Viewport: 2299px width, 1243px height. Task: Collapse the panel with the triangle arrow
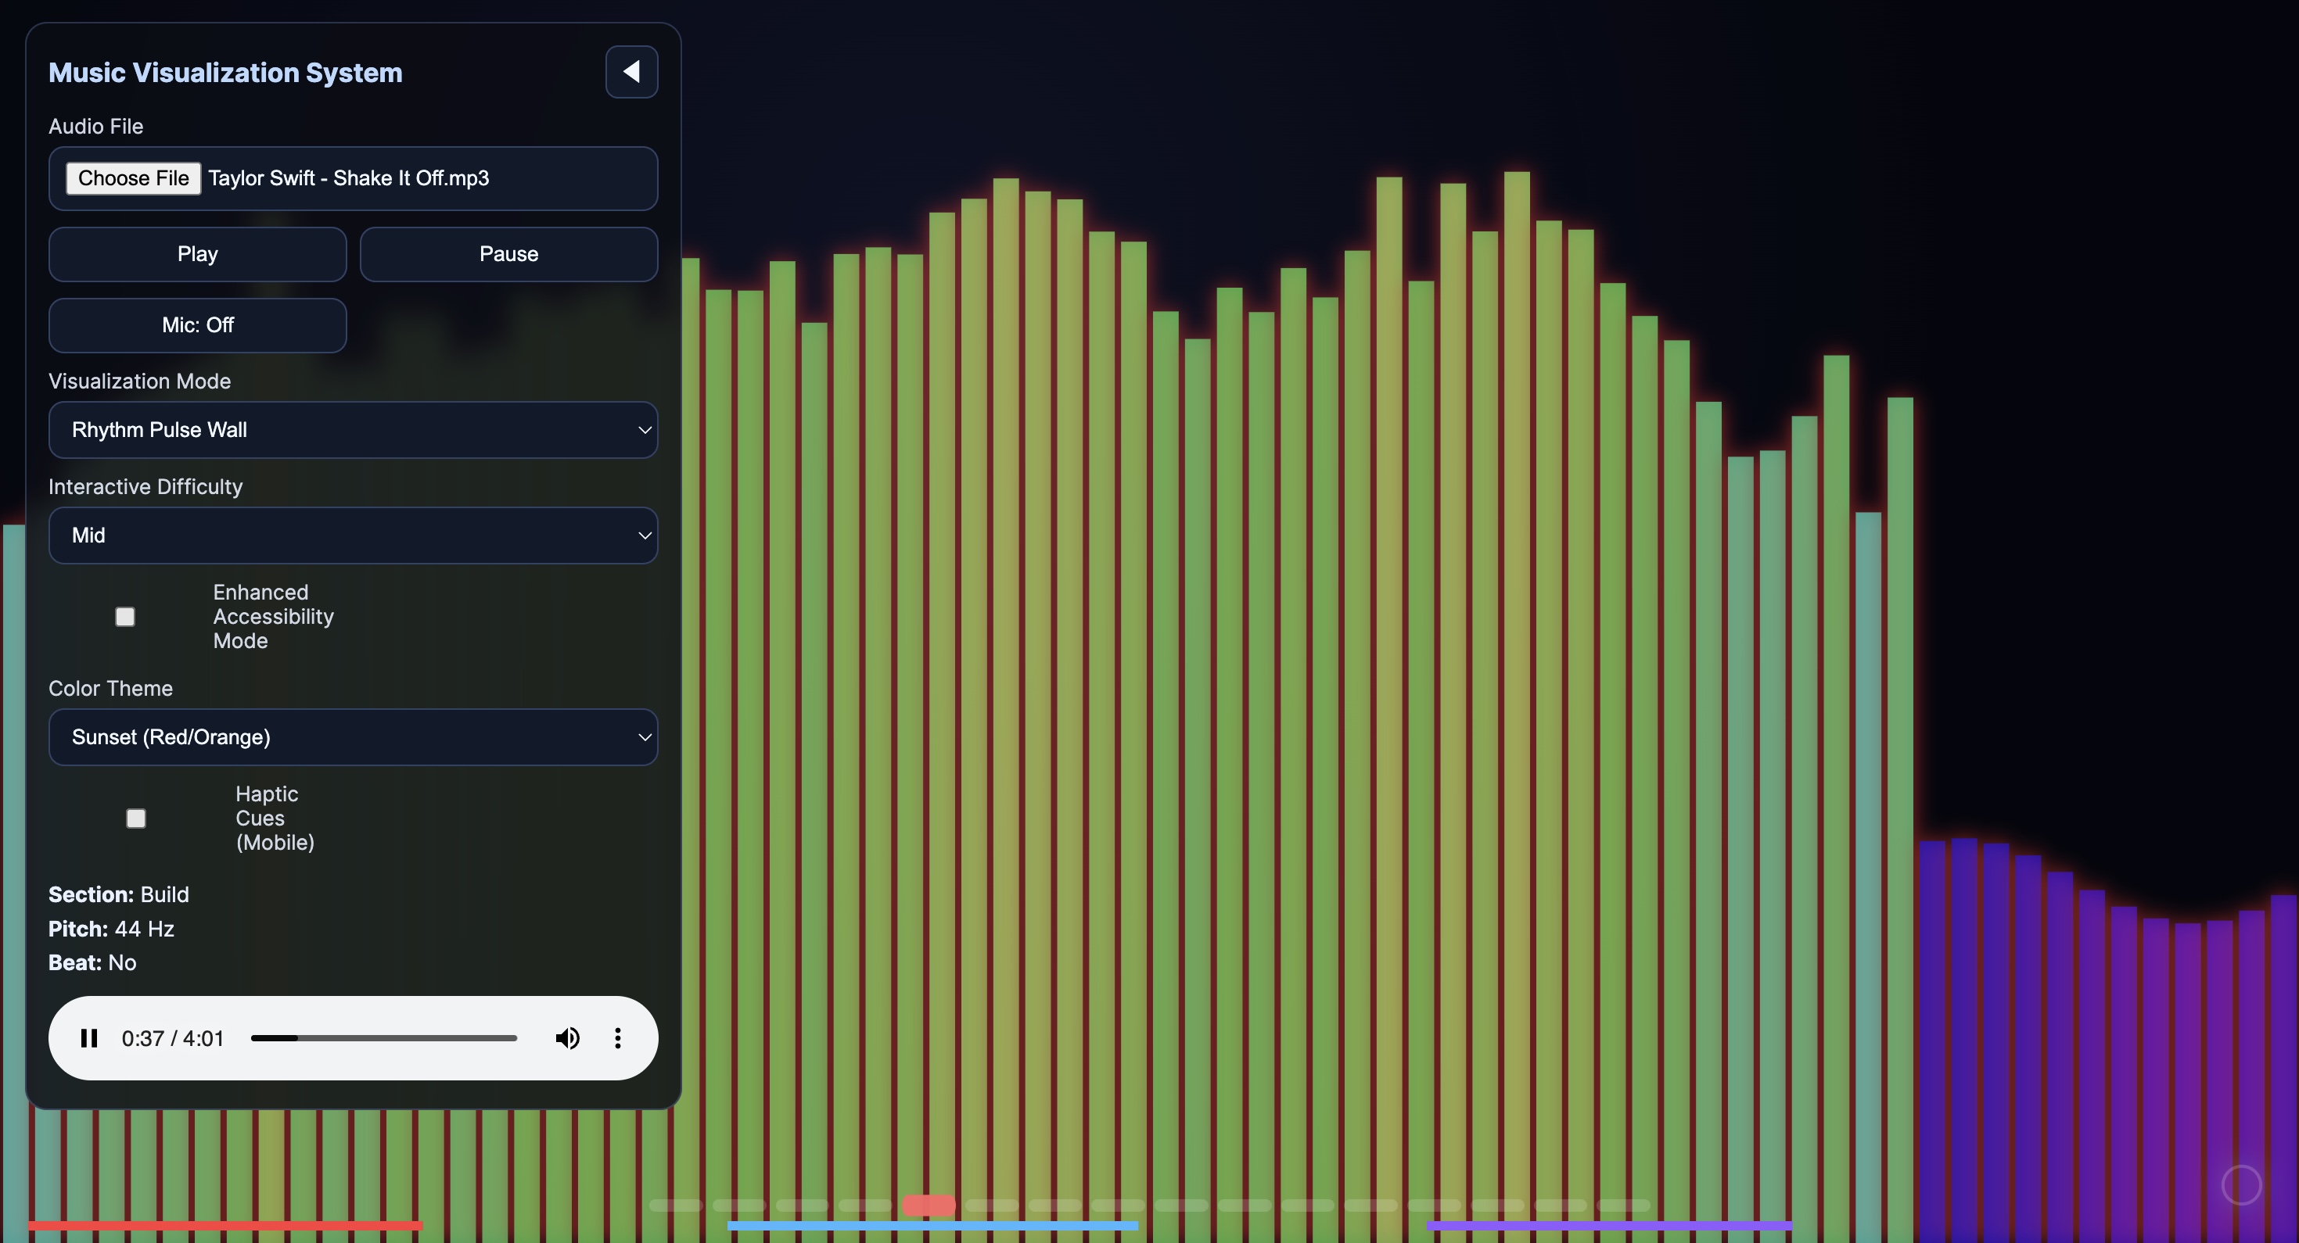[631, 71]
